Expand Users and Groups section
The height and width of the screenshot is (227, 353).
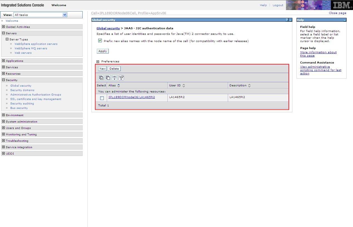[3, 128]
